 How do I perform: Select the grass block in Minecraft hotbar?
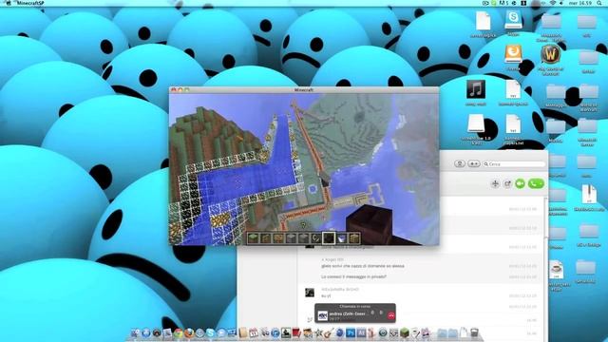pos(254,238)
